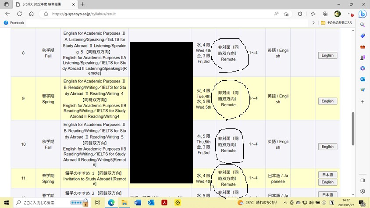Image resolution: width=370 pixels, height=208 pixels.
Task: Open Outlook from the taskbar
Action: click(151, 203)
